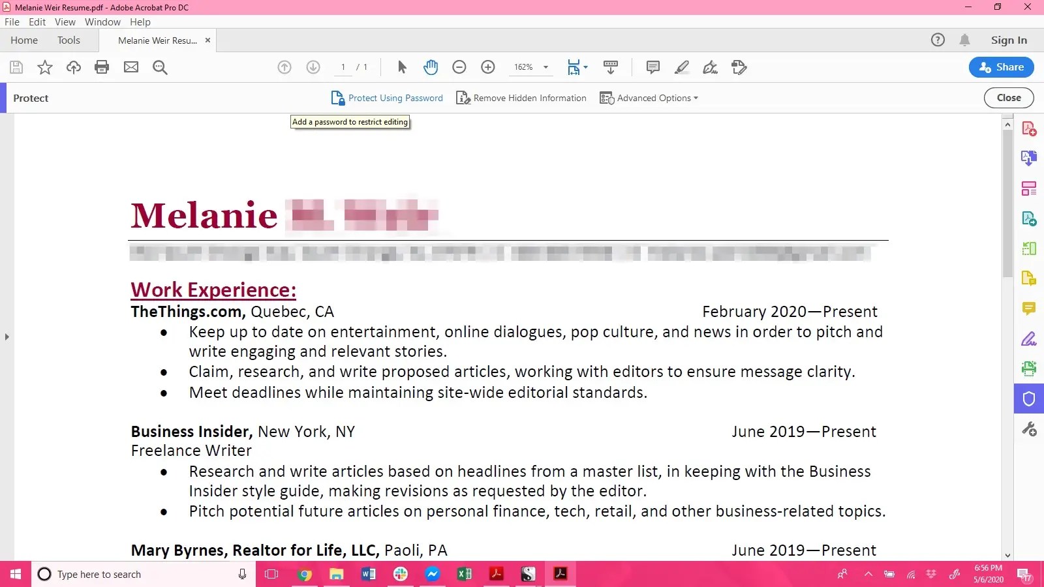The width and height of the screenshot is (1044, 587).
Task: Open the Create PDF tool in right pane
Action: pyautogui.click(x=1029, y=128)
